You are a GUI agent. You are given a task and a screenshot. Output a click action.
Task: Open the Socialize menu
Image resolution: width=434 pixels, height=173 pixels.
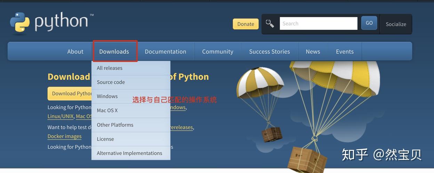pos(396,24)
